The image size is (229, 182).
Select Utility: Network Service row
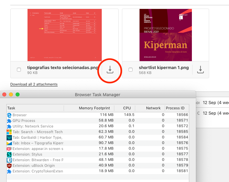[x=98, y=126]
